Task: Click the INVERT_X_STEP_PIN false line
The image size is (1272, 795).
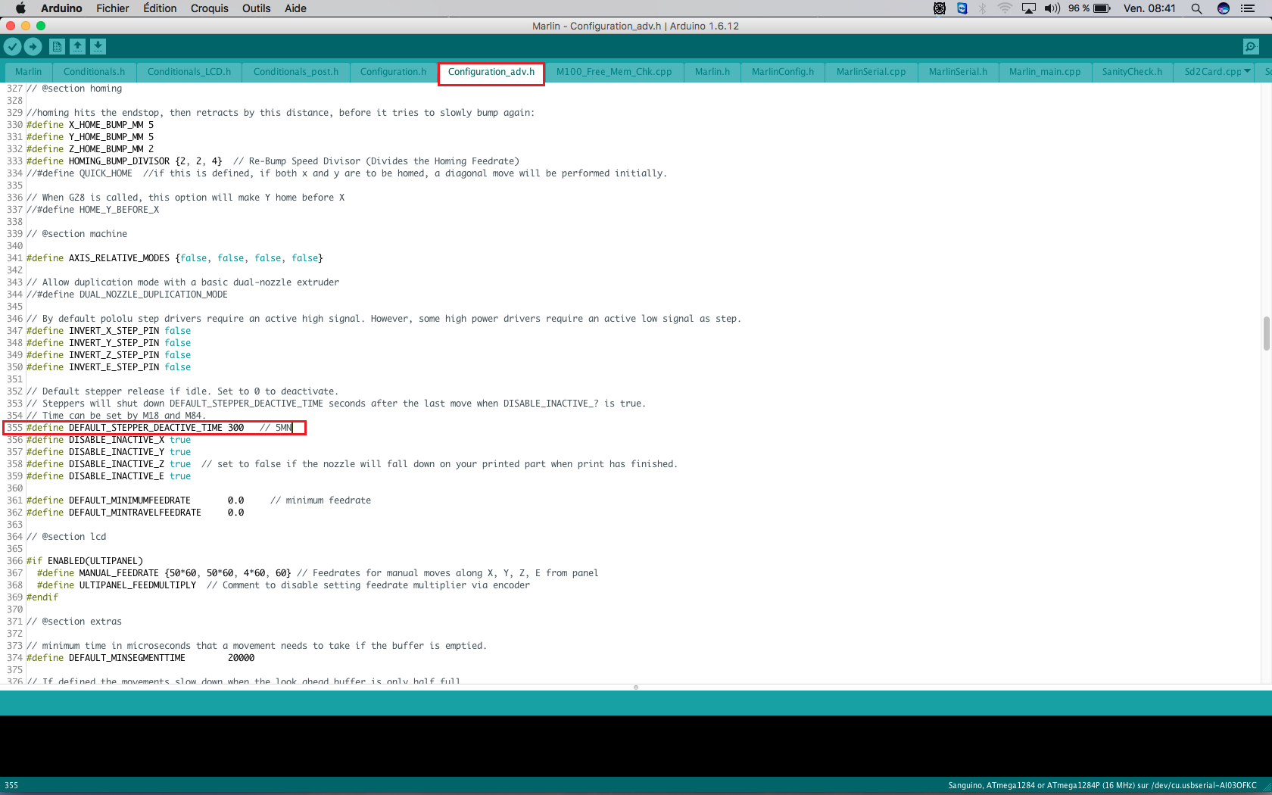Action: click(x=108, y=331)
